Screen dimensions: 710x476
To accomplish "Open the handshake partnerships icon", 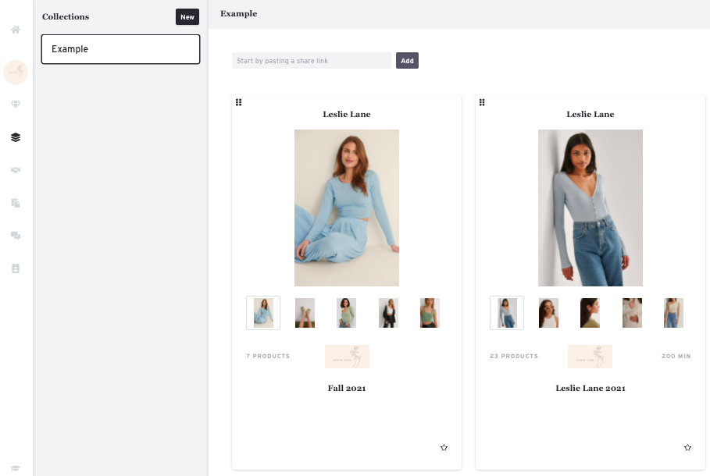I will click(x=16, y=170).
